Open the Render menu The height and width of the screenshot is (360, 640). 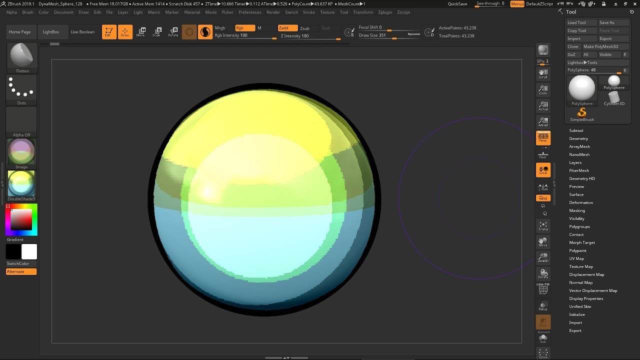pyautogui.click(x=273, y=12)
